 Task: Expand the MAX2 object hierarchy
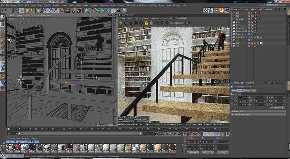click(x=232, y=37)
